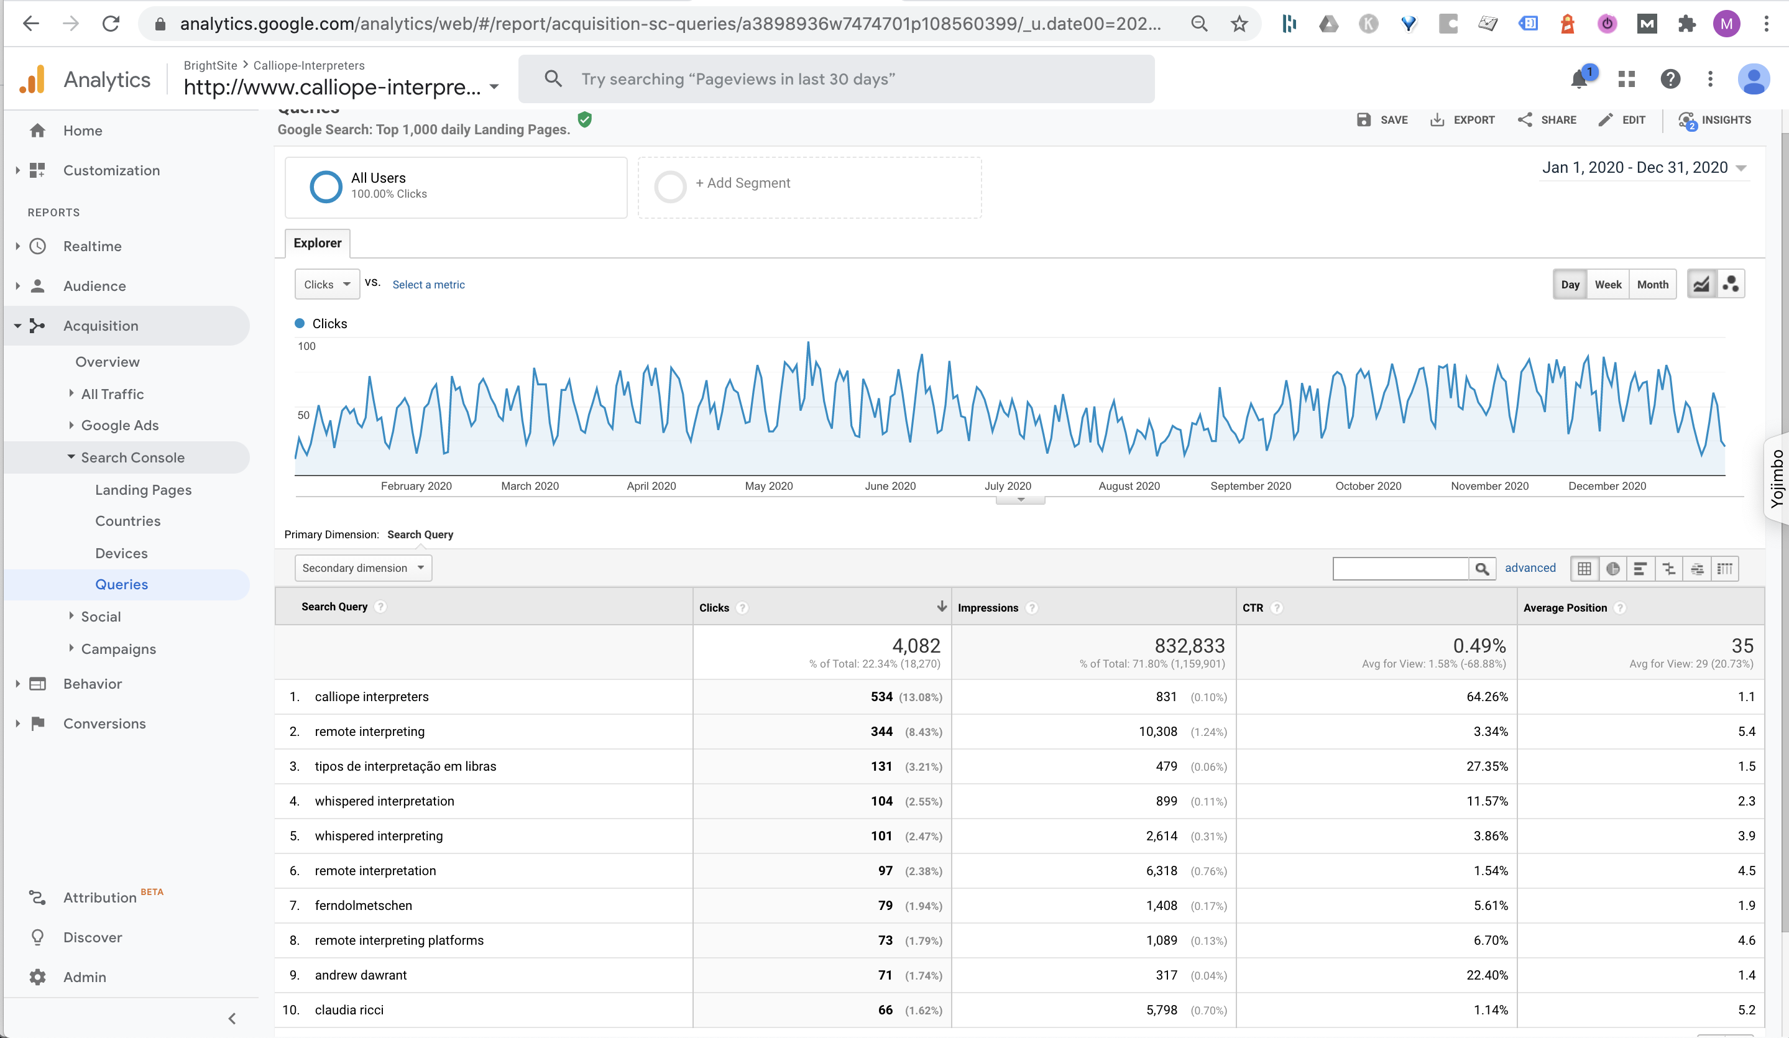Click the table search magnifier button
The width and height of the screenshot is (1789, 1038).
click(x=1481, y=569)
